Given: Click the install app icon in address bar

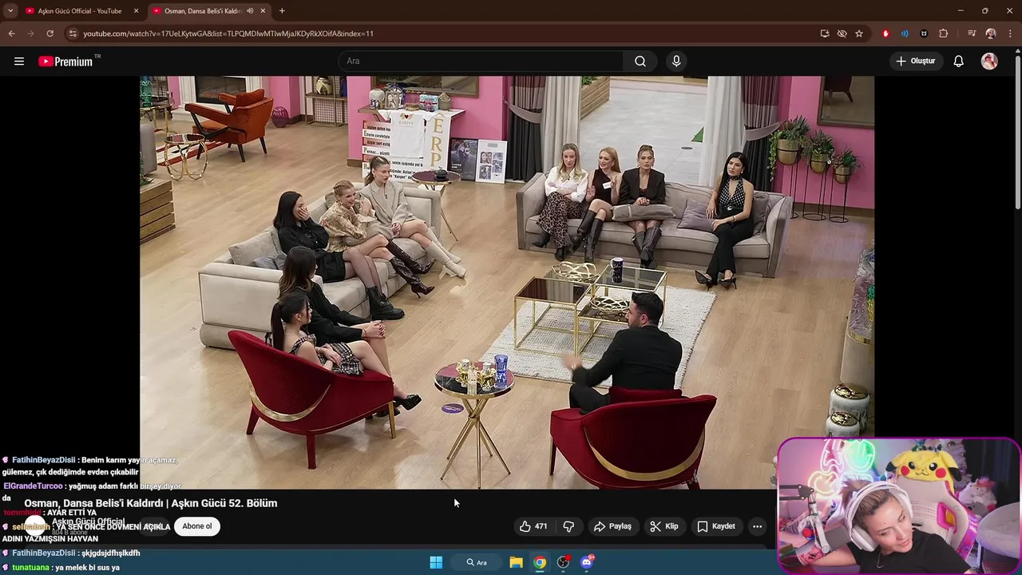Looking at the screenshot, I should [825, 34].
